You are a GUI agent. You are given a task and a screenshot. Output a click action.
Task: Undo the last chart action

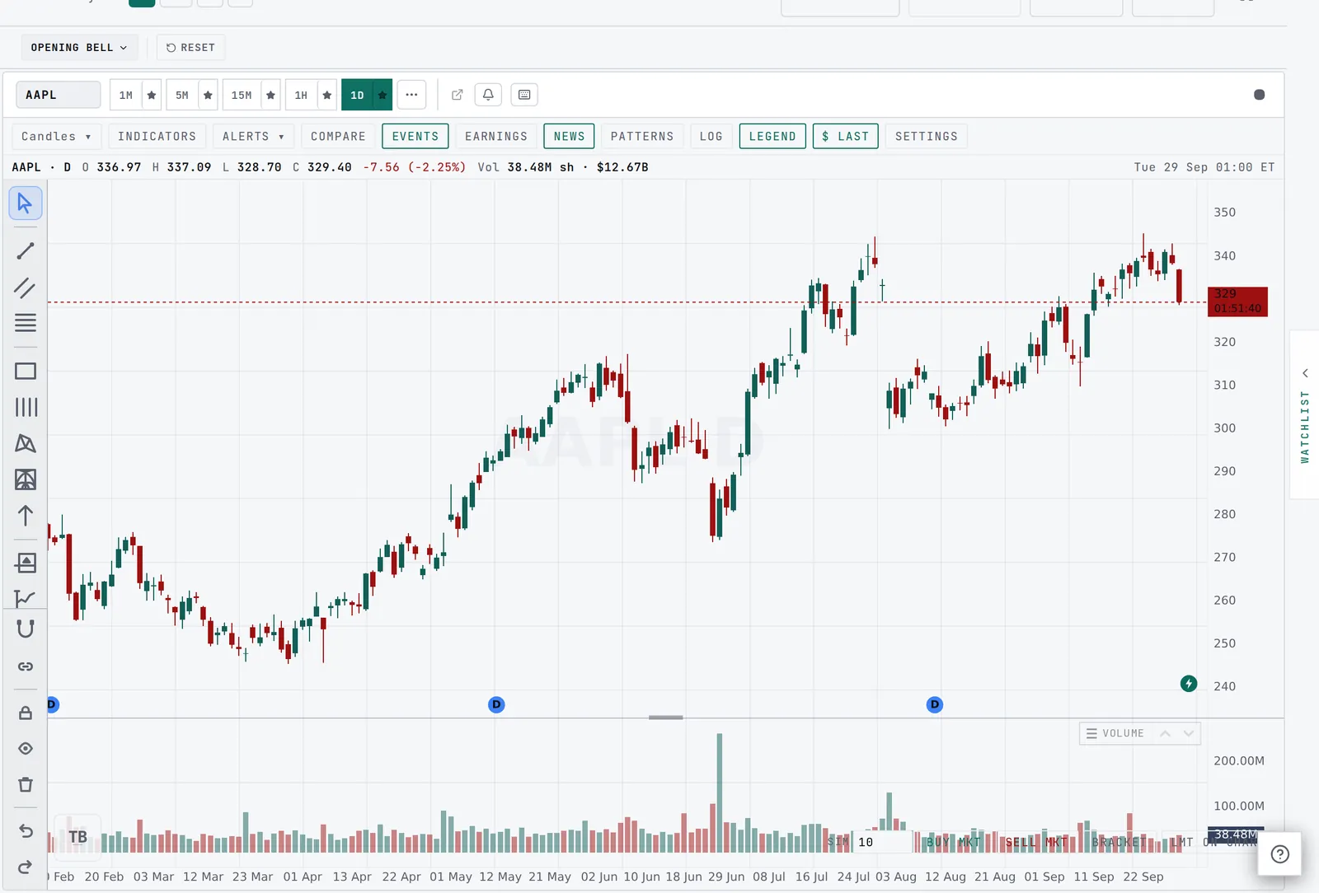coord(26,831)
